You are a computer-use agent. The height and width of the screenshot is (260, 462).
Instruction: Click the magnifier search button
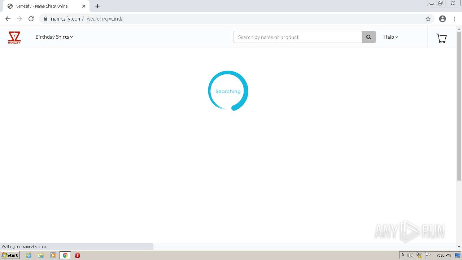(369, 37)
